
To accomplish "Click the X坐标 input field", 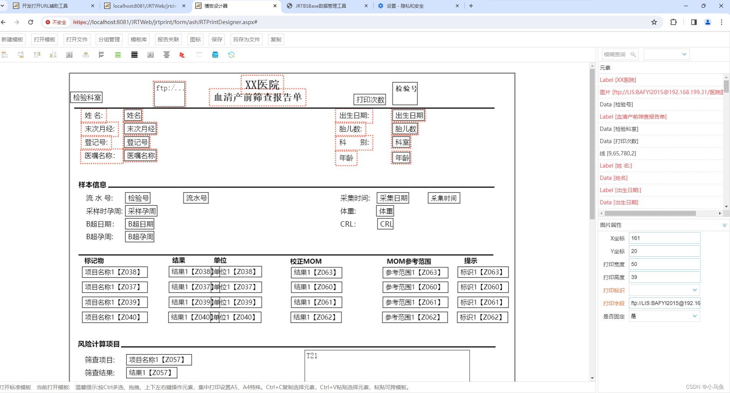I will [x=665, y=238].
